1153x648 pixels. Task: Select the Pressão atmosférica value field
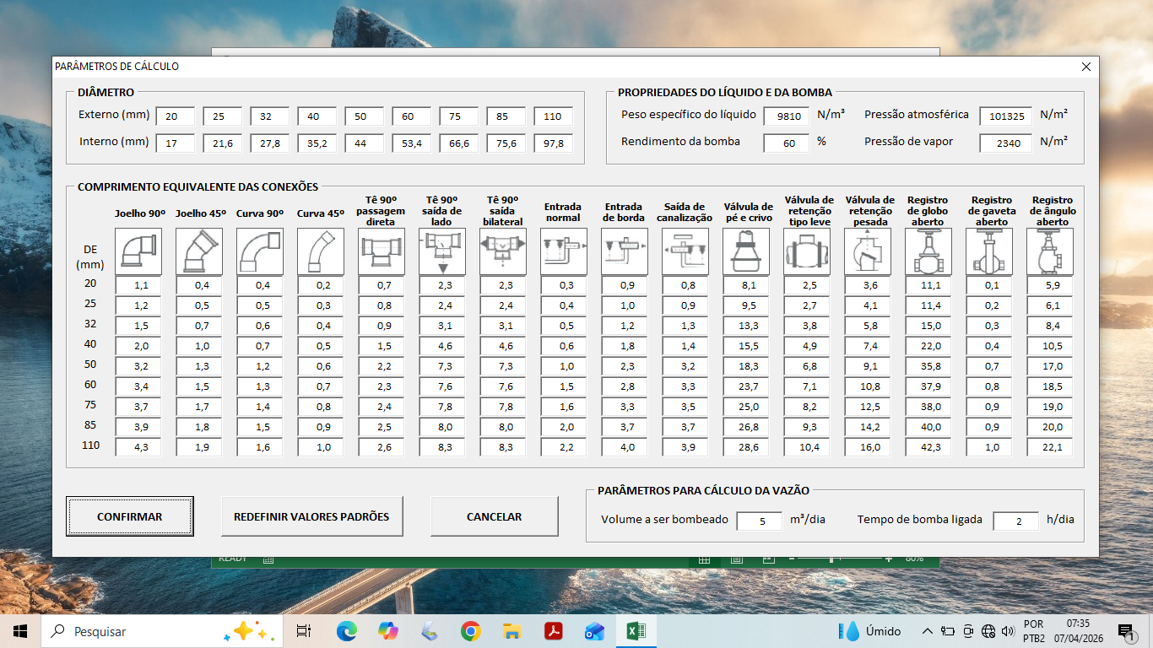pos(1005,116)
